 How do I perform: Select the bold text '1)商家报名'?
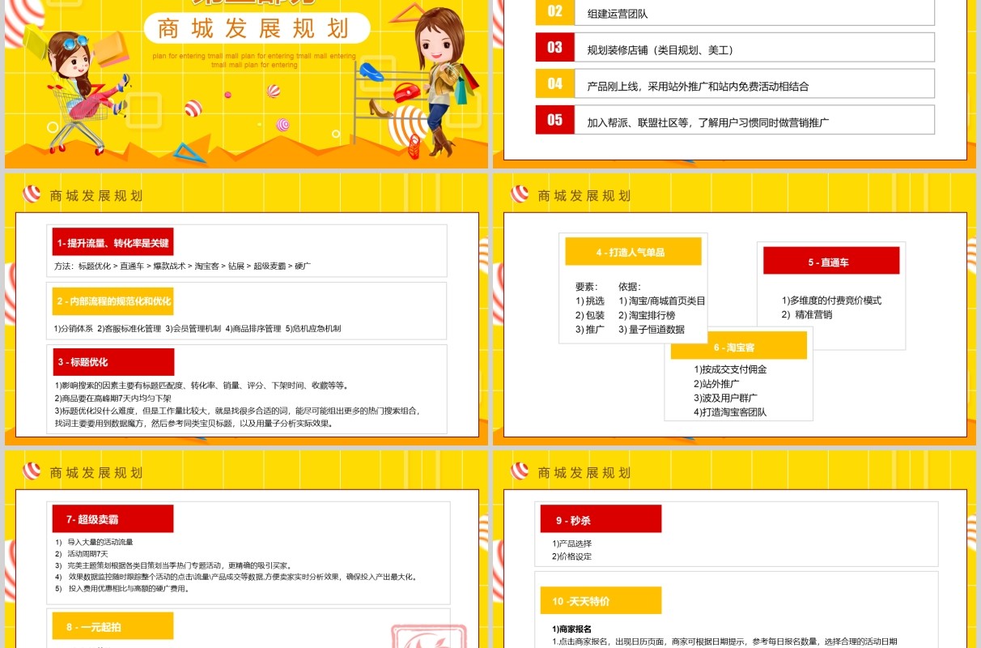tap(571, 629)
